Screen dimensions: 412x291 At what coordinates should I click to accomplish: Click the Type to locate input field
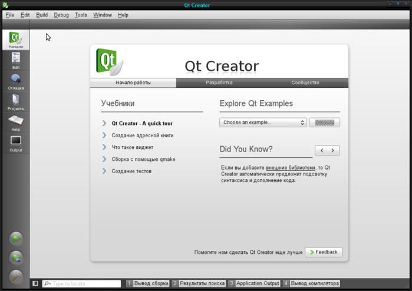[81, 283]
